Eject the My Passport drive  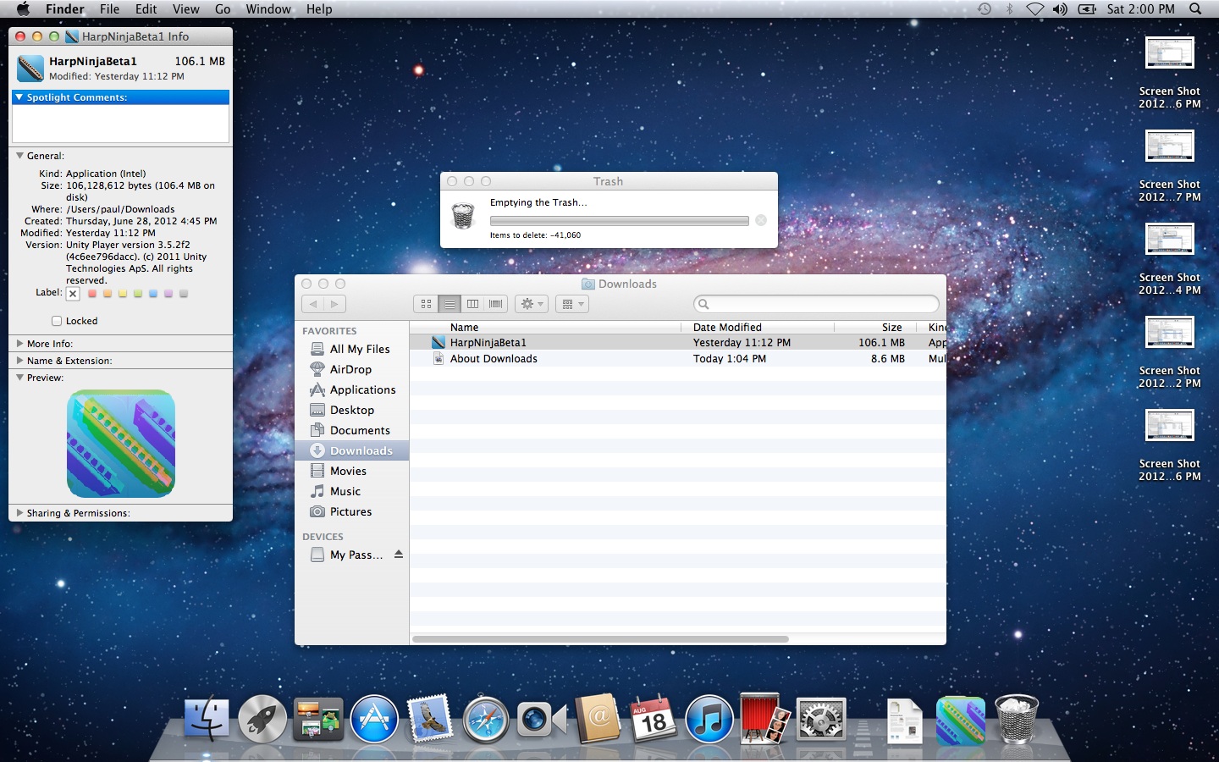coord(397,555)
